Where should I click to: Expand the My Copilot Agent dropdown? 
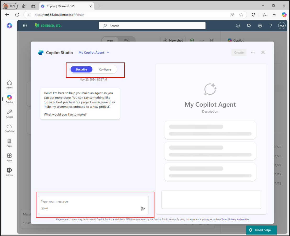94,53
